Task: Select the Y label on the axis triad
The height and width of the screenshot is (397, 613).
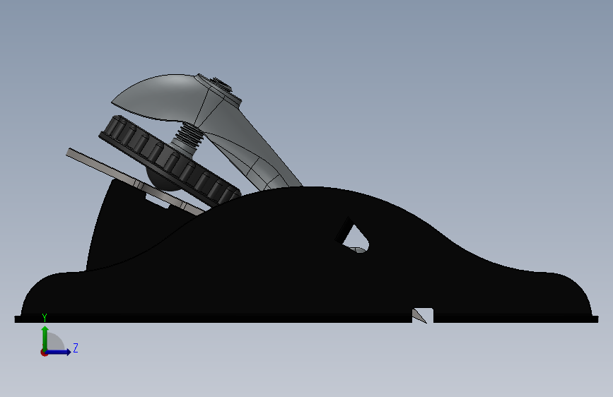Action: 45,318
